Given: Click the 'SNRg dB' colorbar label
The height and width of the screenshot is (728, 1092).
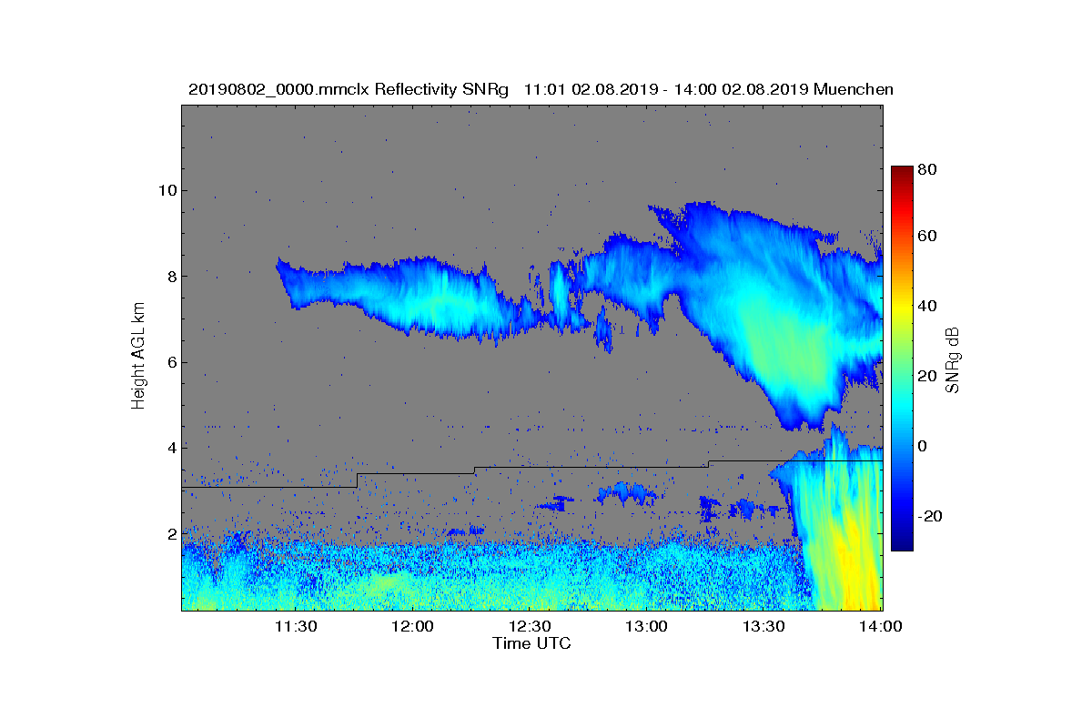Looking at the screenshot, I should [953, 359].
